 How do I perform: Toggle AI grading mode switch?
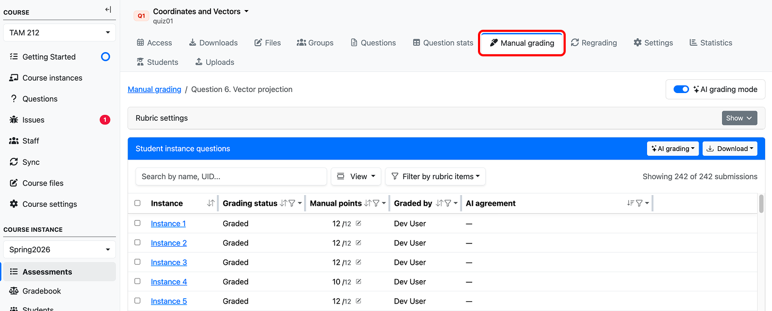(x=681, y=89)
